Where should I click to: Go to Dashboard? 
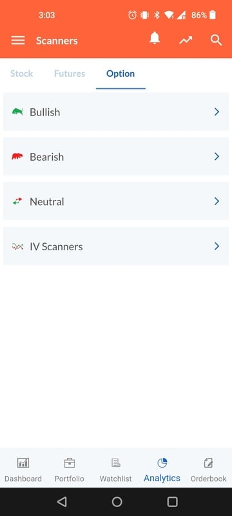coord(23,470)
